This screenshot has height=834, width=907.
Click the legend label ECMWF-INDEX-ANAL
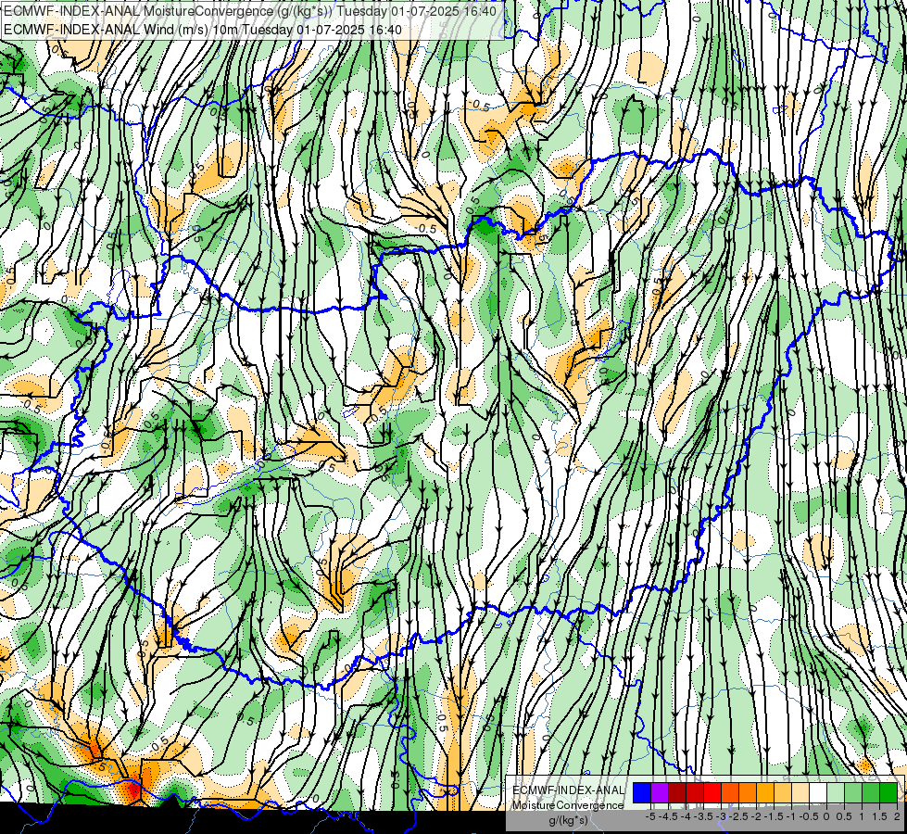[569, 790]
